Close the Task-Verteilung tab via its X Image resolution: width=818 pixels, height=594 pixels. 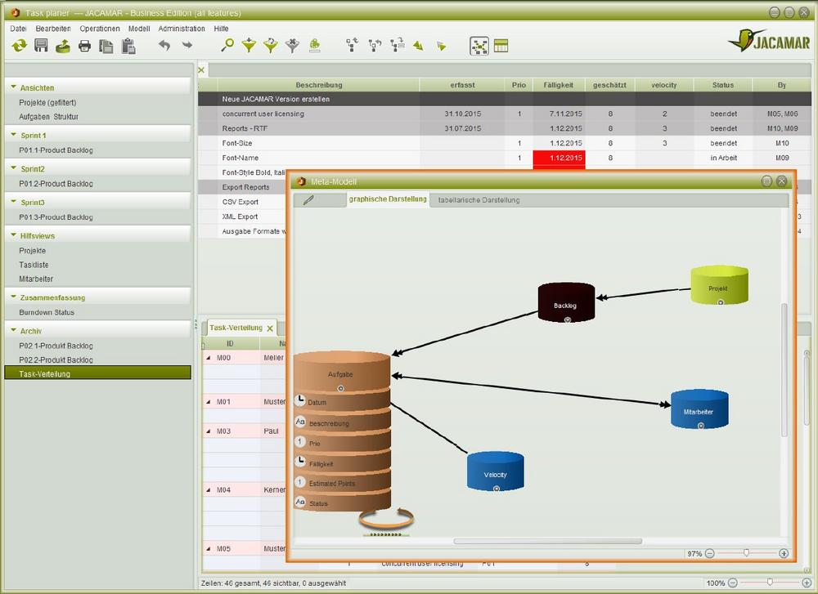tap(270, 328)
